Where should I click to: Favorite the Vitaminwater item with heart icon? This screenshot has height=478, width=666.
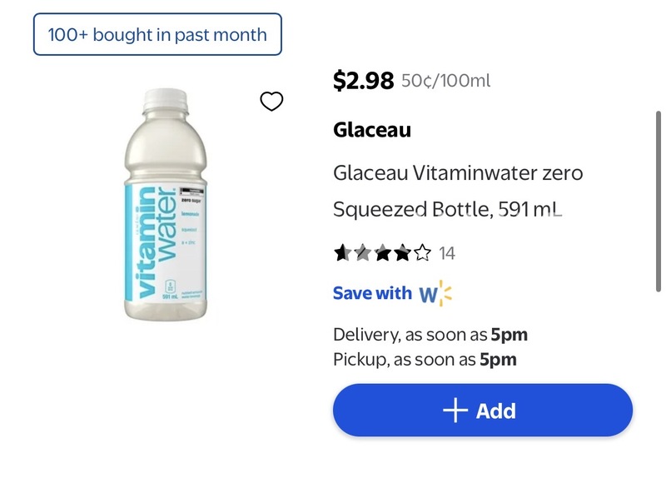pyautogui.click(x=271, y=102)
